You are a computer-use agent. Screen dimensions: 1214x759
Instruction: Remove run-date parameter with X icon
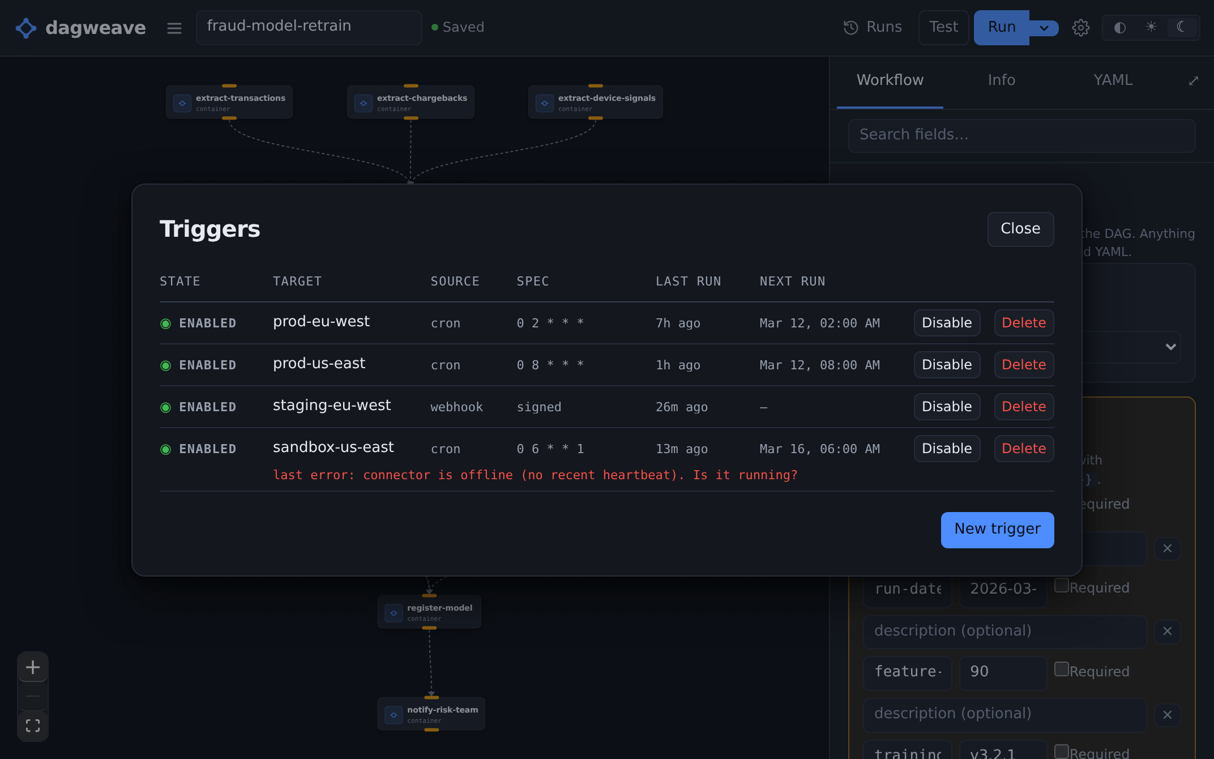1168,631
